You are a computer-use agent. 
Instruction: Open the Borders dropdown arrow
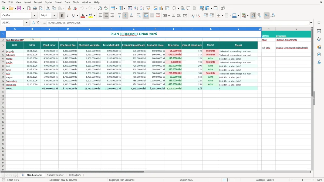[222, 16]
